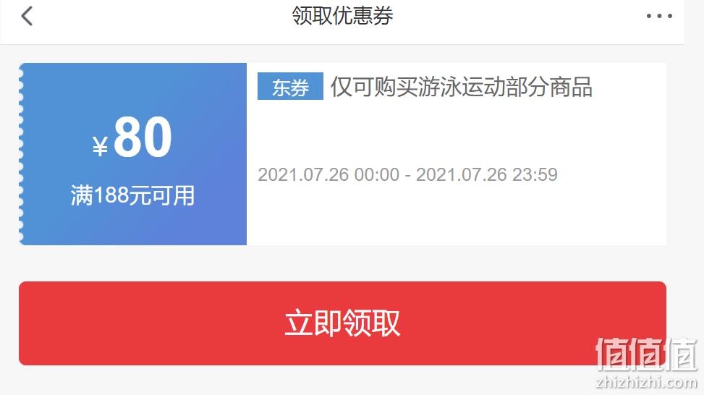Click gray gap between coupon and red button
This screenshot has height=395, width=704.
pyautogui.click(x=342, y=263)
